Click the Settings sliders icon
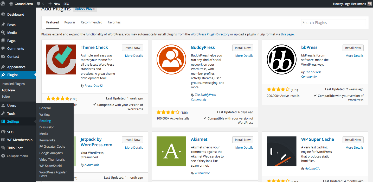Viewport: 373px width, 182px height. 3,121
